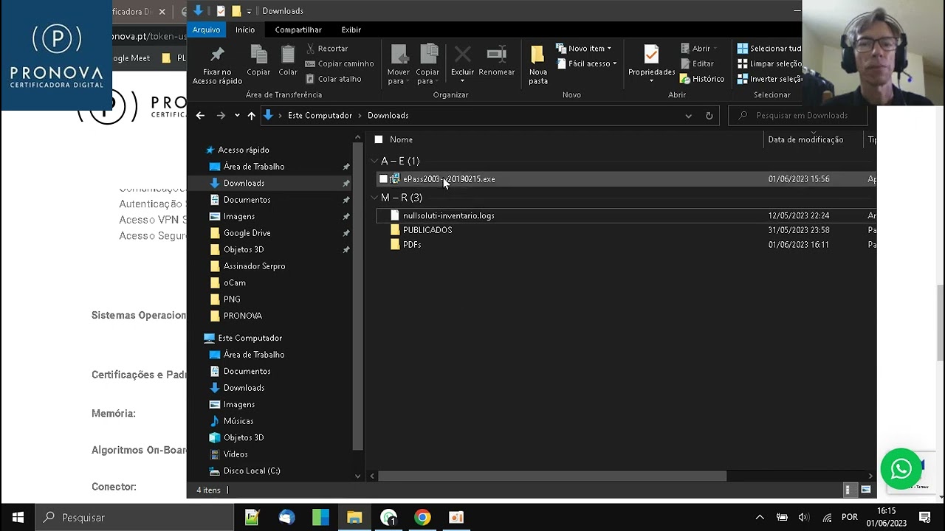Viewport: 945px width, 531px height.
Task: Select the Início ribbon tab
Action: [245, 29]
